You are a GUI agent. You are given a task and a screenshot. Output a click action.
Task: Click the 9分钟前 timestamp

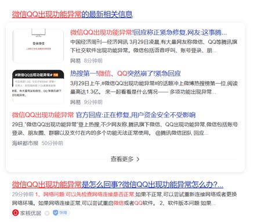coord(93,102)
